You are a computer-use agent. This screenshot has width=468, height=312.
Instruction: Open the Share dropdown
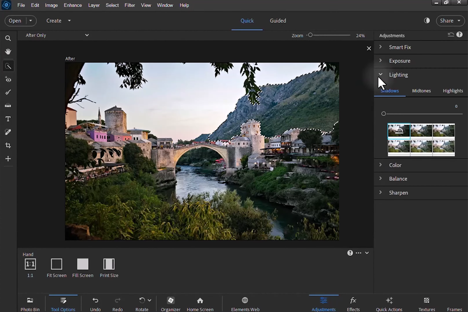click(x=450, y=21)
